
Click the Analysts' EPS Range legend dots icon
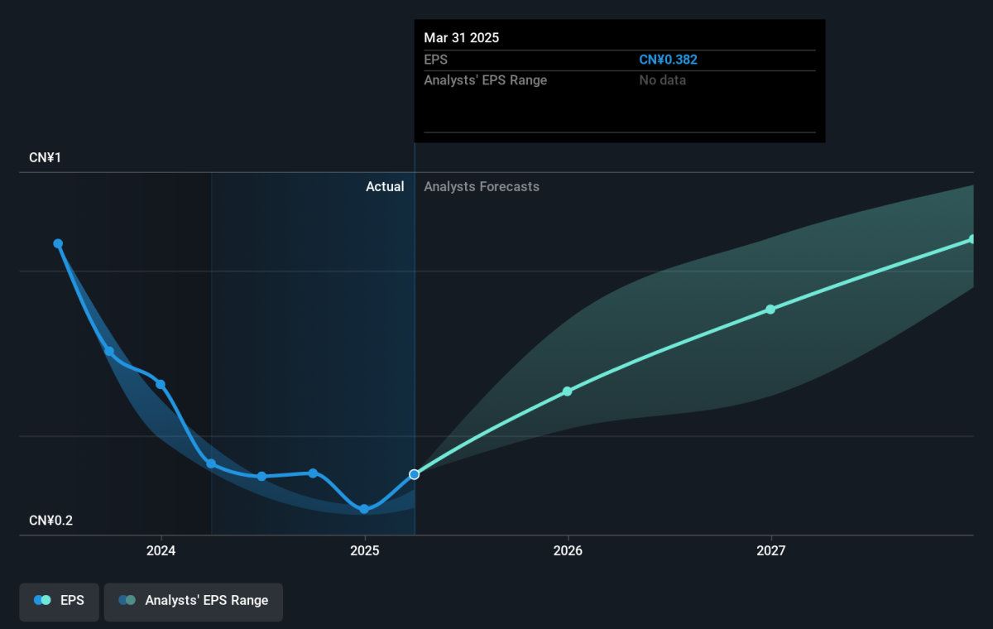pyautogui.click(x=127, y=601)
